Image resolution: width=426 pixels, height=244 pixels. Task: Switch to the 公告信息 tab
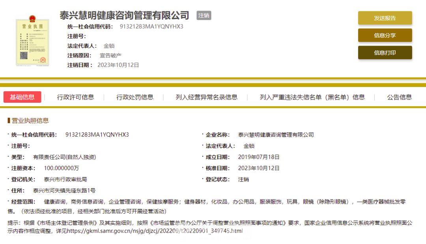399,97
